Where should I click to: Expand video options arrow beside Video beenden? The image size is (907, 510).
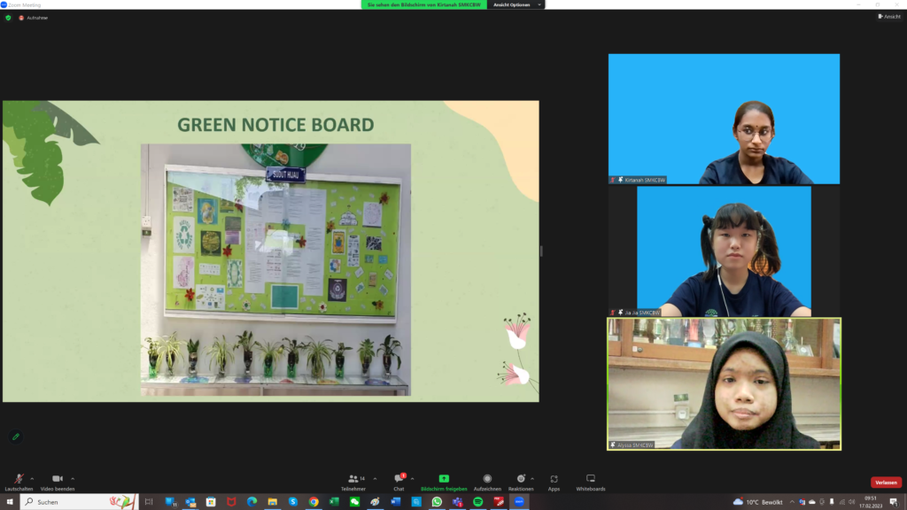[x=73, y=478]
